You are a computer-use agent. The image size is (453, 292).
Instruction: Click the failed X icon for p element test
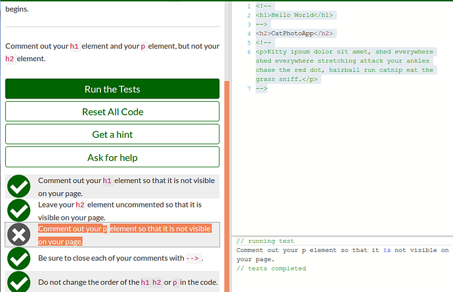click(19, 234)
